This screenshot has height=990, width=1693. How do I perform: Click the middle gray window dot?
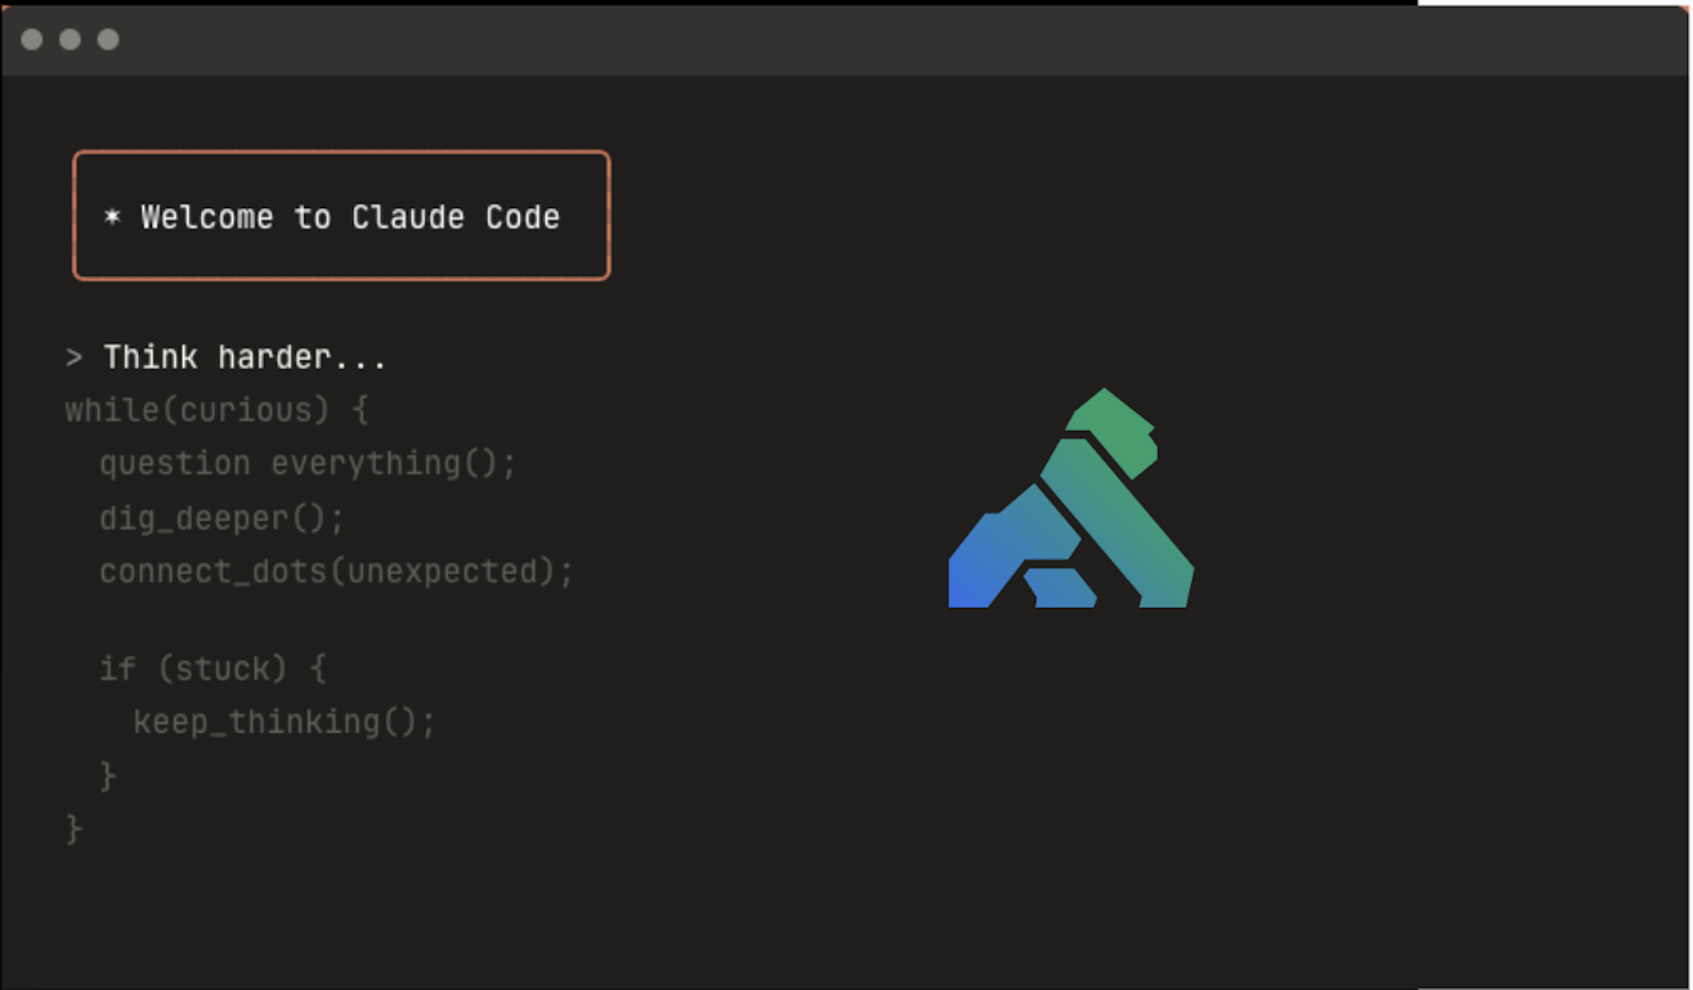tap(70, 40)
